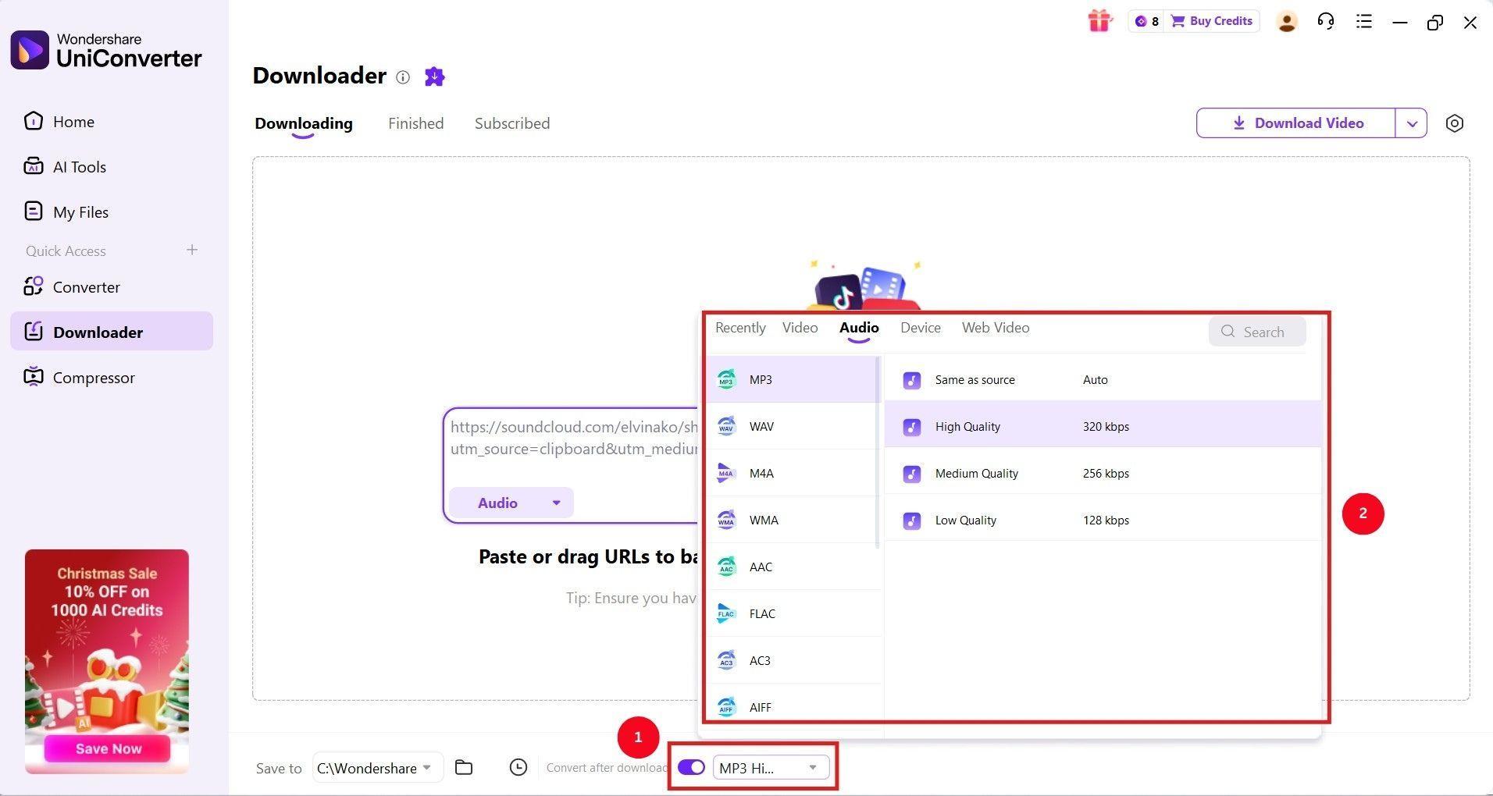The image size is (1493, 796).
Task: Click the Buy Credits button
Action: 1212,21
